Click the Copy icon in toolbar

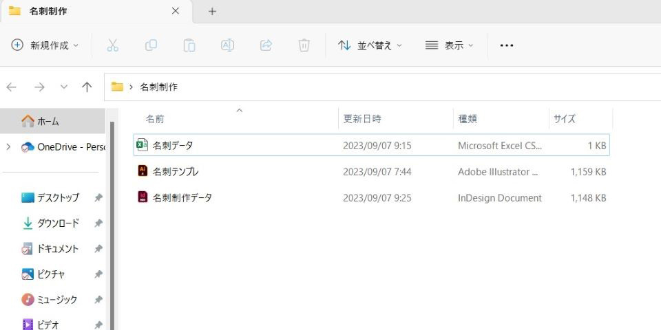click(151, 45)
